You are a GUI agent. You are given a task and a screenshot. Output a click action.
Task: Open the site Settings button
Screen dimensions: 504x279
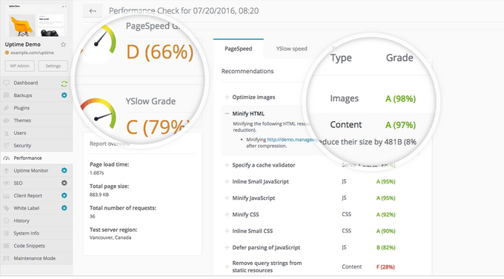[x=53, y=66]
